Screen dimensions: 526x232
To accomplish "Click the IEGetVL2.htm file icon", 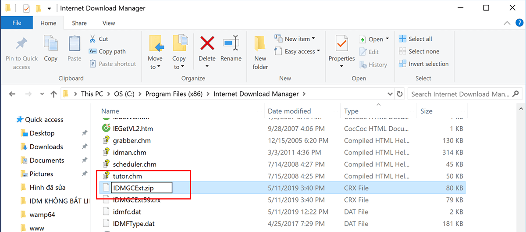I will click(x=106, y=128).
